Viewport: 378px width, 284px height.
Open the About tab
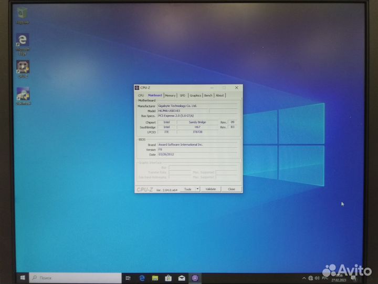[219, 96]
